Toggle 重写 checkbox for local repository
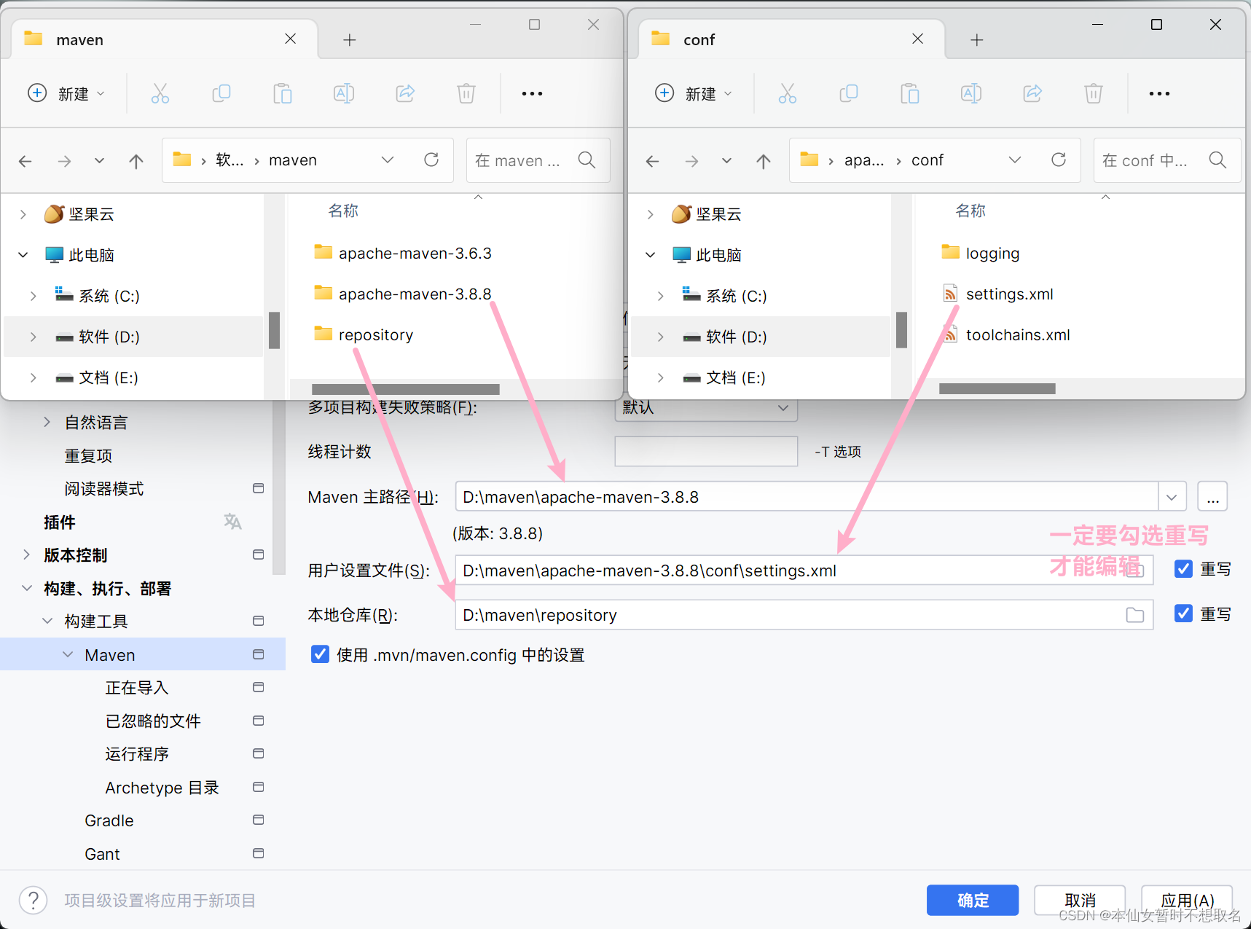1251x929 pixels. [1184, 614]
